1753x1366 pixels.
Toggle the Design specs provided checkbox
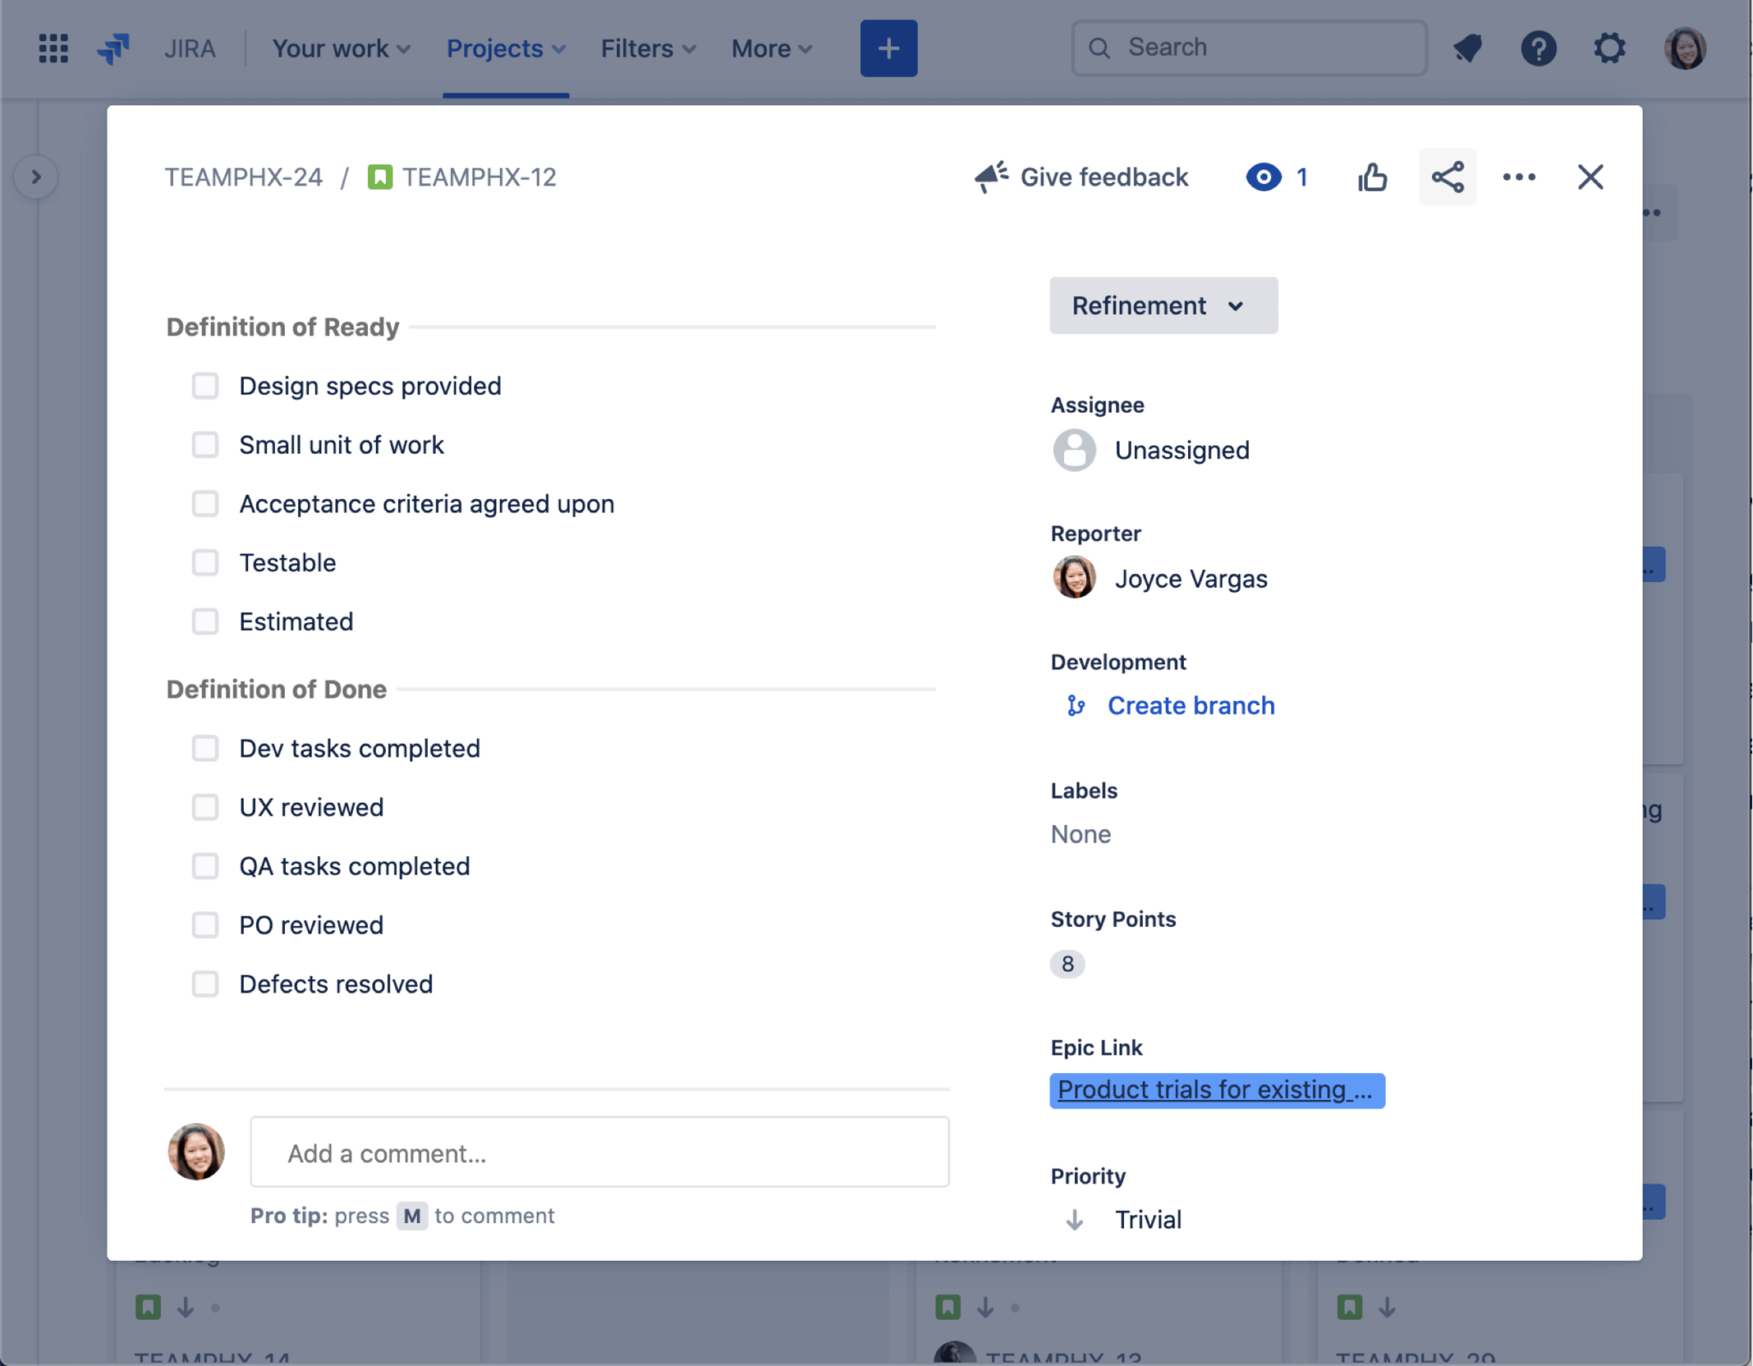[x=205, y=384]
